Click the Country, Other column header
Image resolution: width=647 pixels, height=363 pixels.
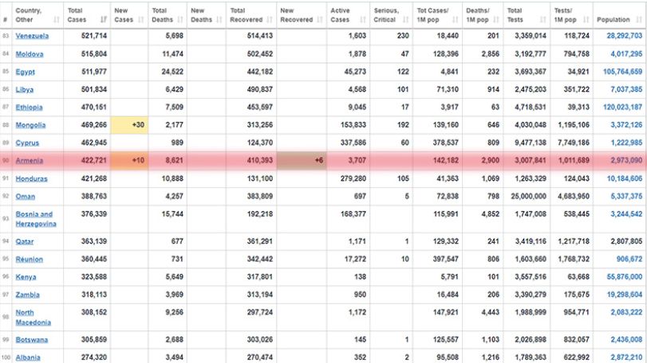coord(37,15)
